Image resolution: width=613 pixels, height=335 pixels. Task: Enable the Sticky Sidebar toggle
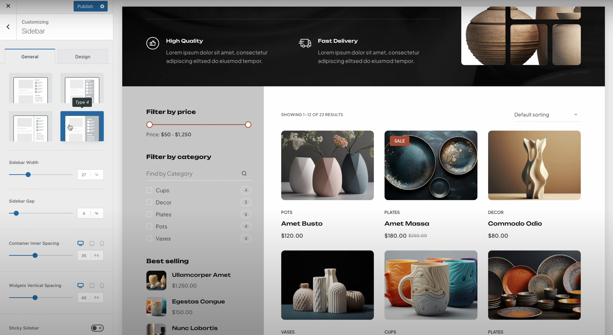point(97,328)
